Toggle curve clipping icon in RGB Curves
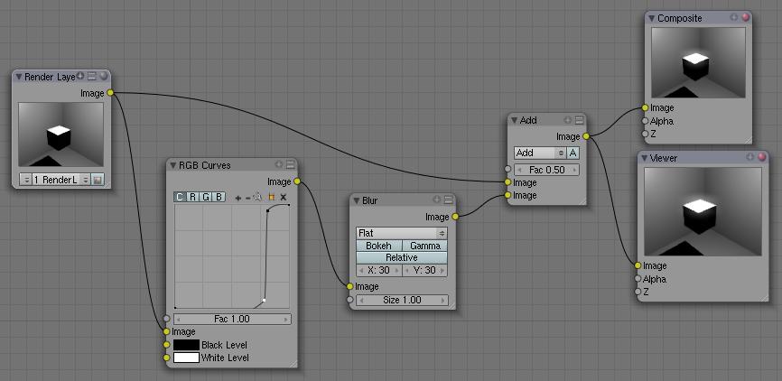 click(x=270, y=197)
